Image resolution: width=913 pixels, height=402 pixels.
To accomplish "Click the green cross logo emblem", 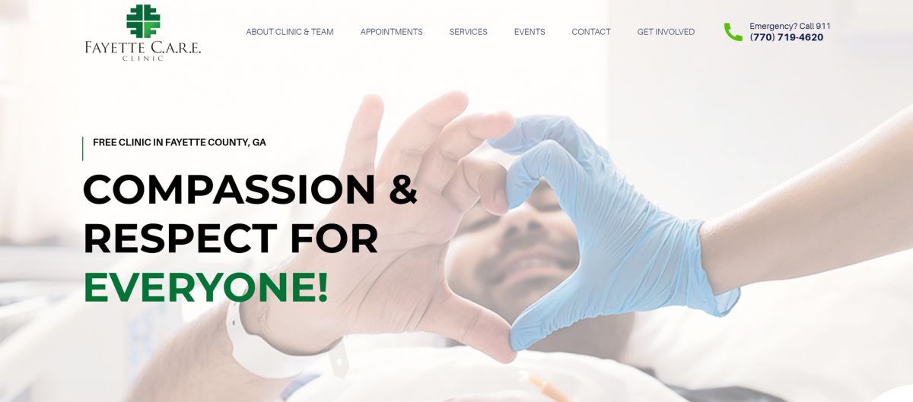I will pos(143,21).
